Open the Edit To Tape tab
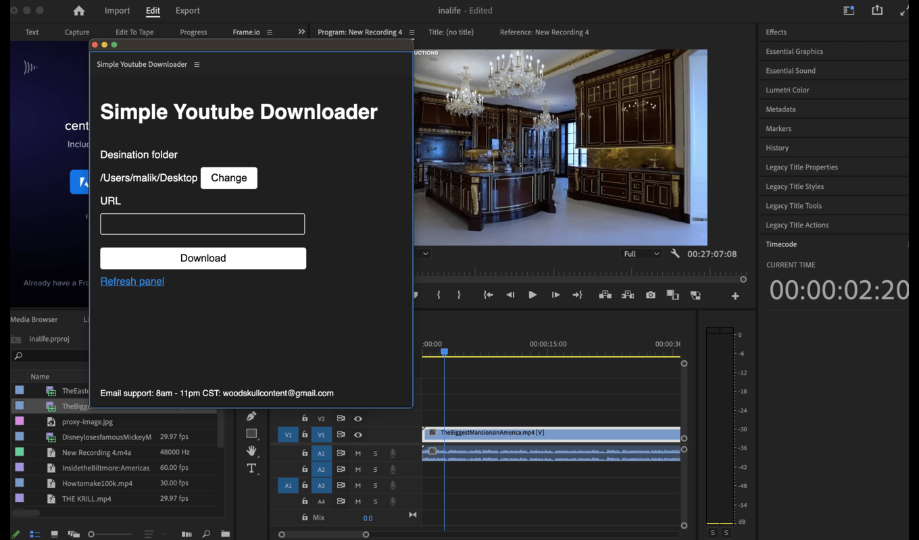The image size is (919, 540). click(134, 32)
